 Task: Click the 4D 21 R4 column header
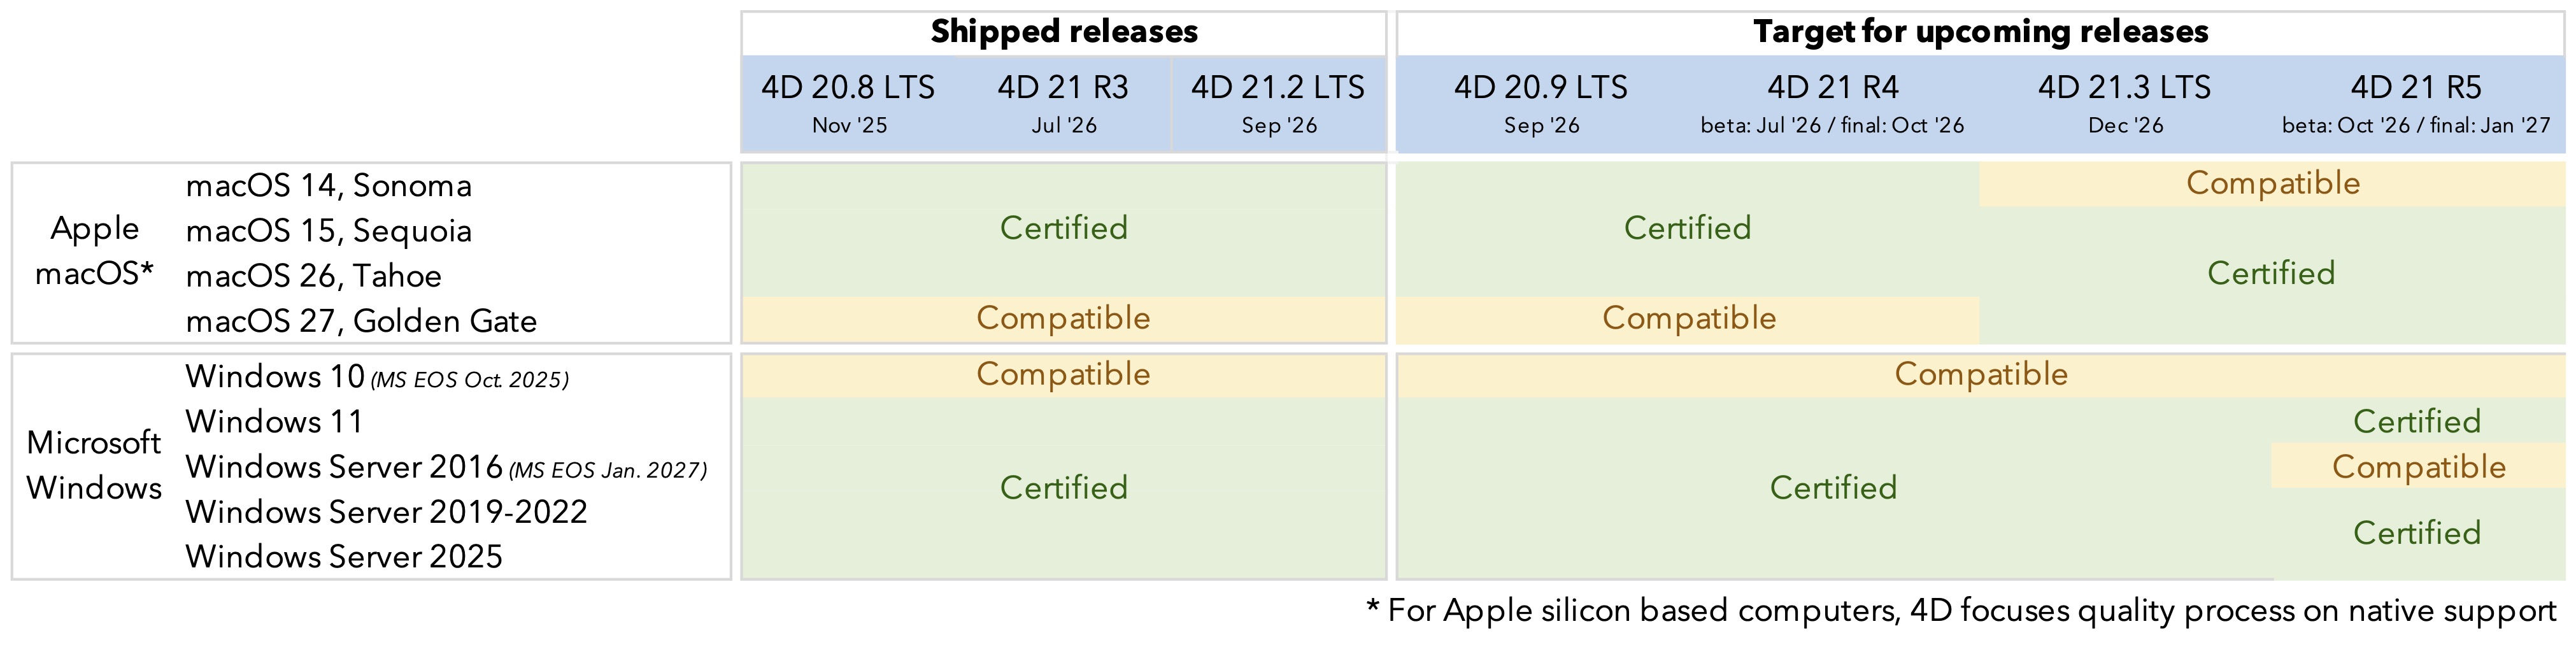(1832, 103)
